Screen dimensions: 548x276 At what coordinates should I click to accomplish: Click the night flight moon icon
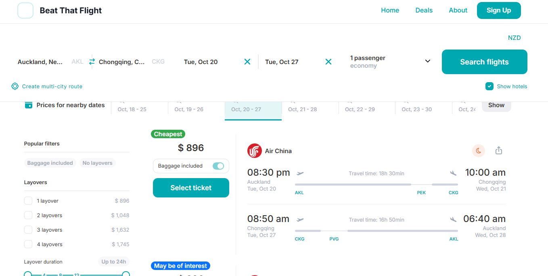click(479, 151)
